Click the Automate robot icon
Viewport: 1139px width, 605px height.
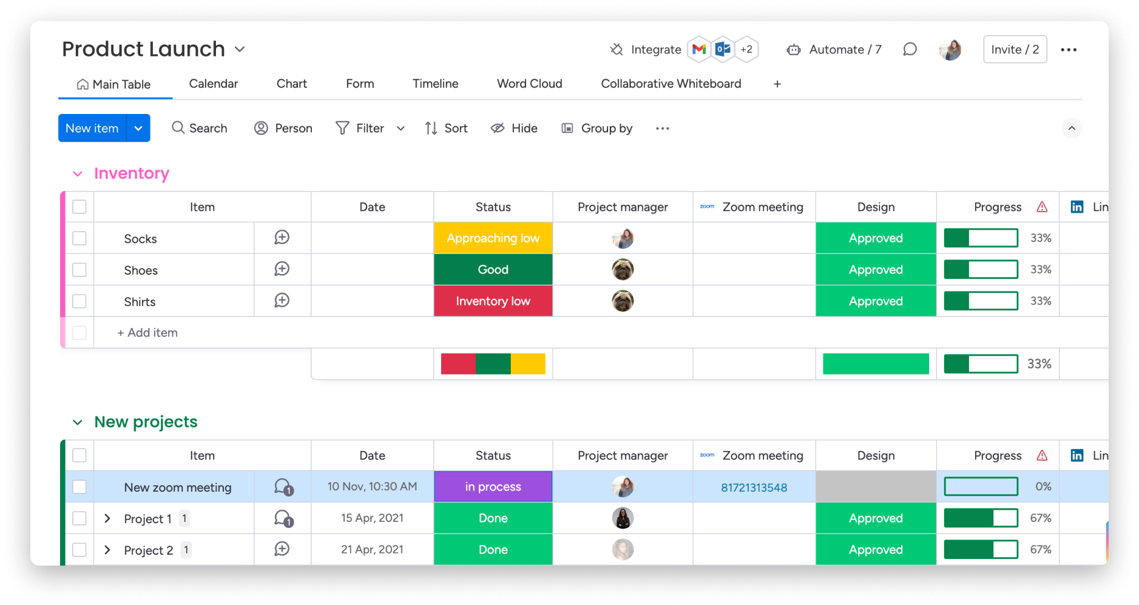coord(794,50)
